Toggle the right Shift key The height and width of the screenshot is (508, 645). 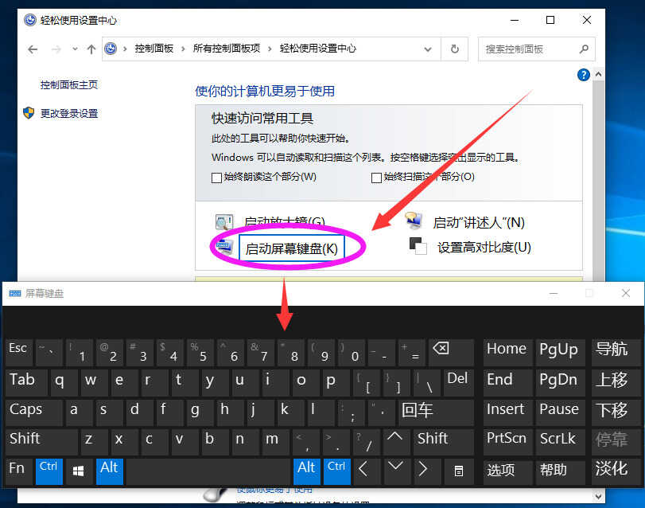[444, 442]
